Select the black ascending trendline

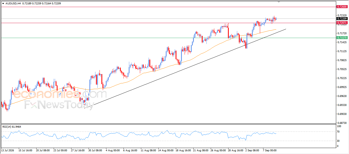tap(185, 68)
